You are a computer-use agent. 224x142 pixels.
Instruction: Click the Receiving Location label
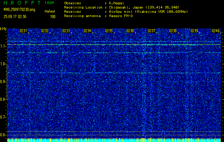83,7
